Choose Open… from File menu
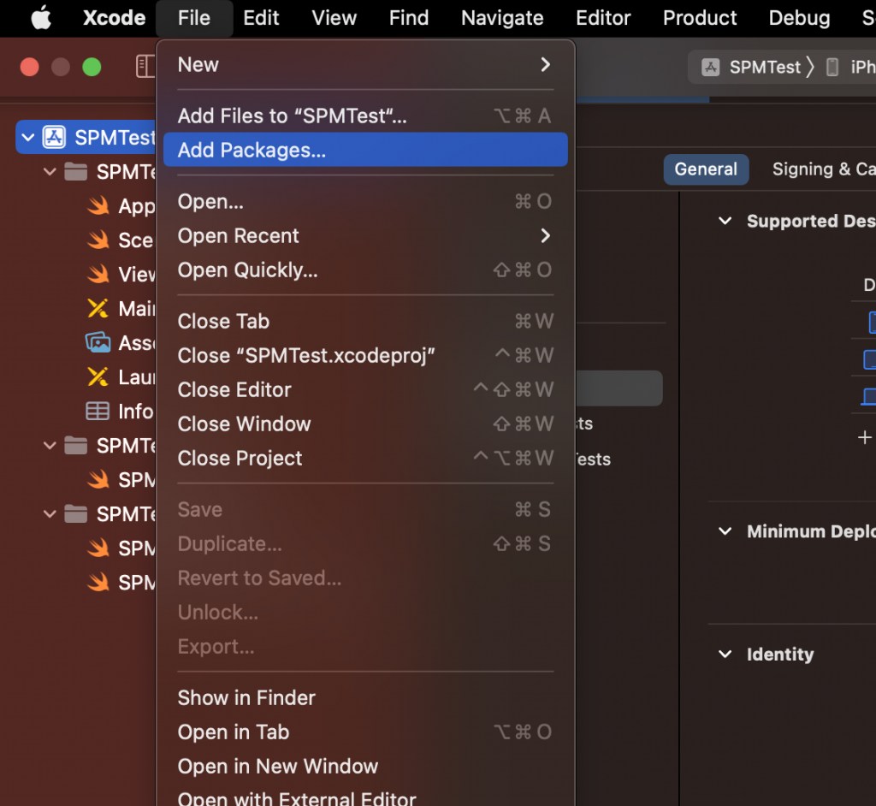876x806 pixels. pyautogui.click(x=365, y=201)
